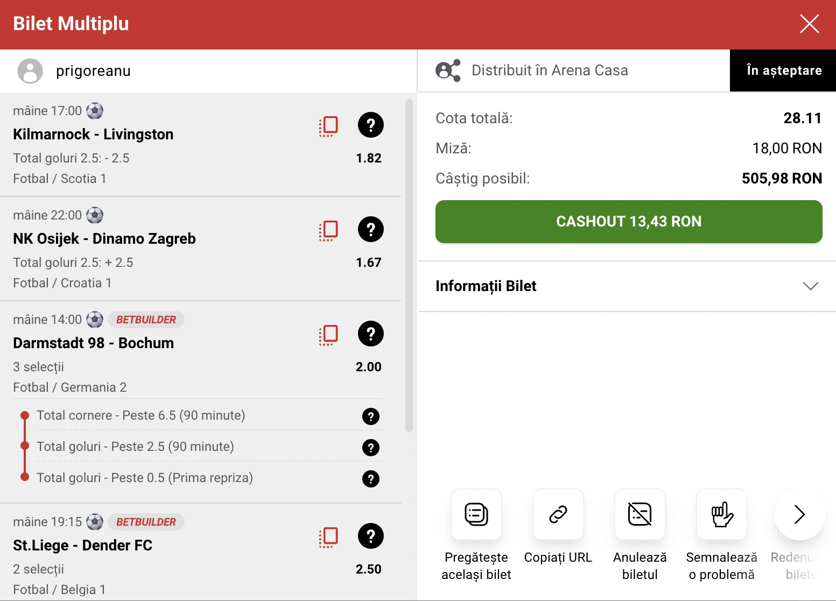Copy the ticket URL with Copiați URL

click(558, 514)
